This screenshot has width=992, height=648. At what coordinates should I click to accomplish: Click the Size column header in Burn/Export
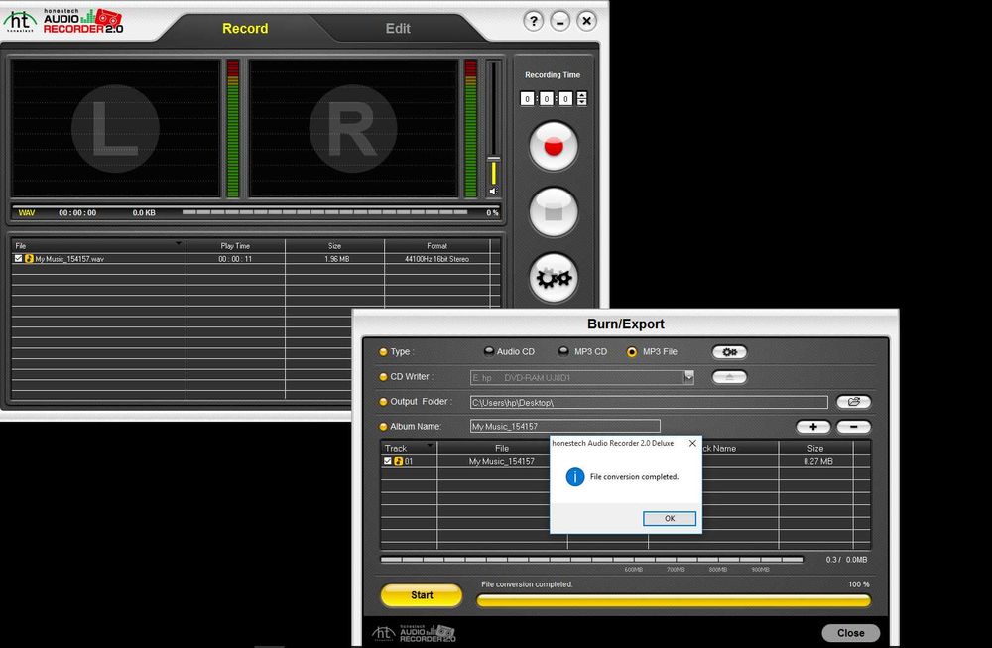(x=815, y=448)
